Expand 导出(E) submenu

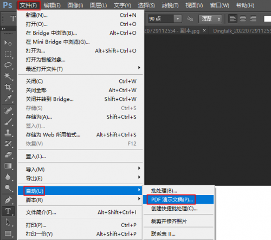tap(139, 177)
